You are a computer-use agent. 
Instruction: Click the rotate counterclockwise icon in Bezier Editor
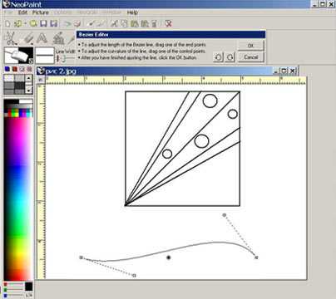218,57
